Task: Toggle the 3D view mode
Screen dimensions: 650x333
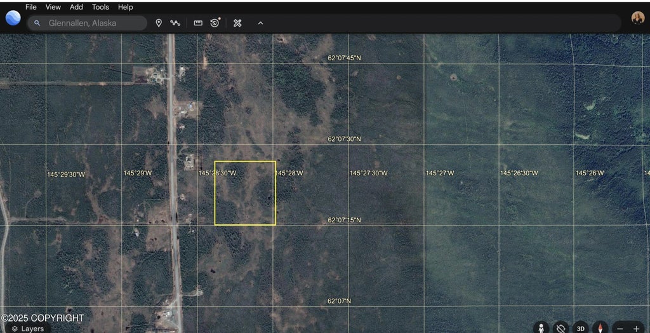Action: point(580,328)
